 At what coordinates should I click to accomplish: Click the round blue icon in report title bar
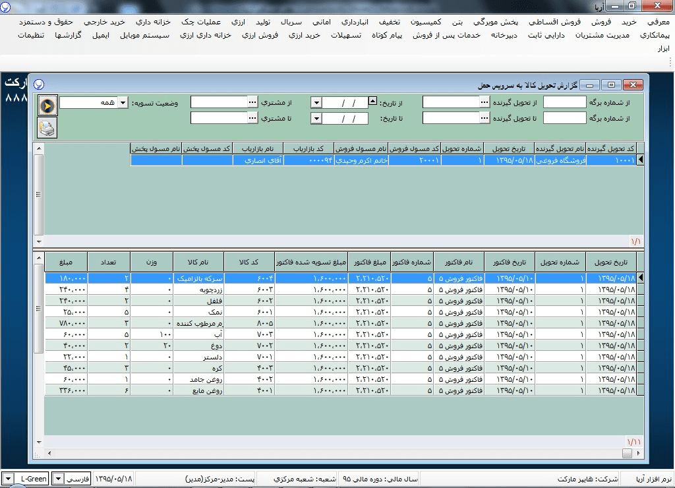tap(39, 85)
